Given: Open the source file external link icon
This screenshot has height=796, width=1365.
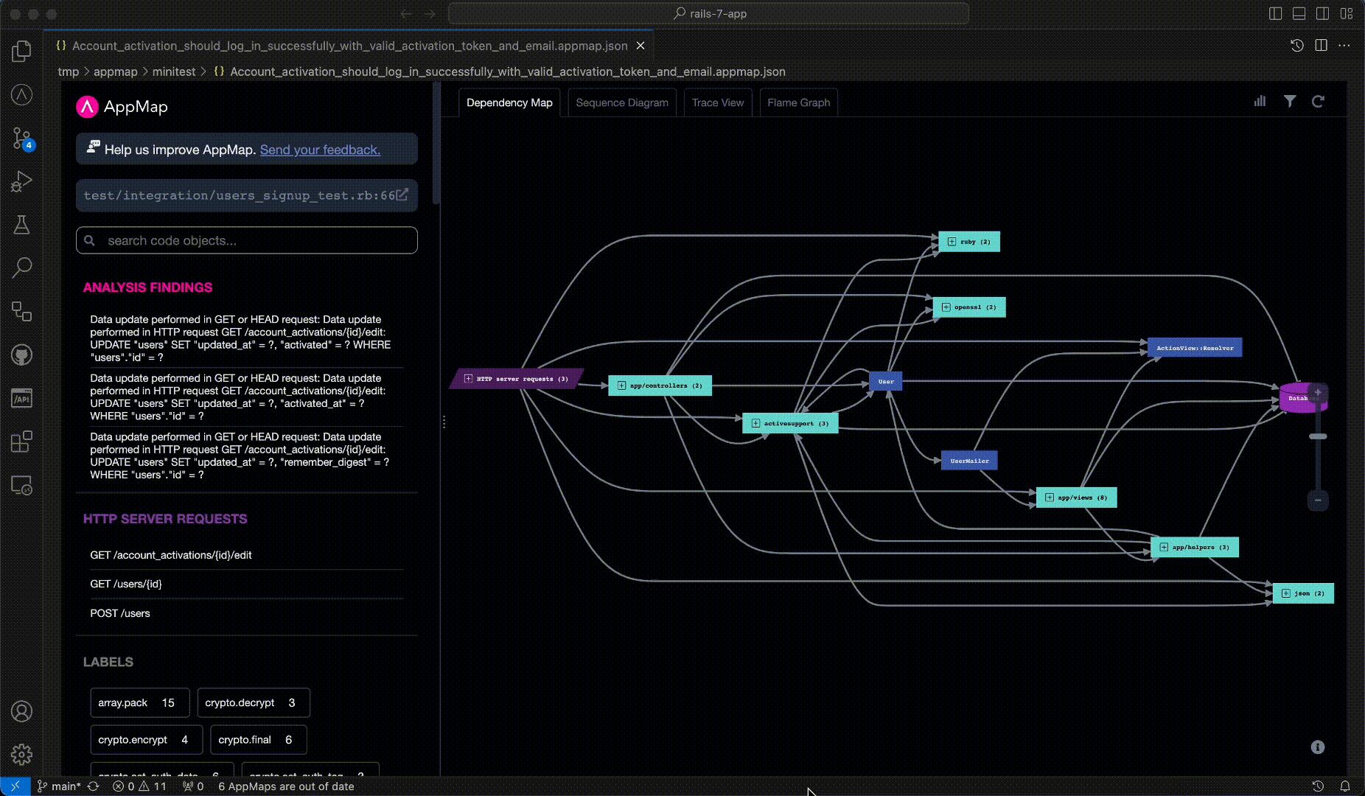Looking at the screenshot, I should (402, 195).
